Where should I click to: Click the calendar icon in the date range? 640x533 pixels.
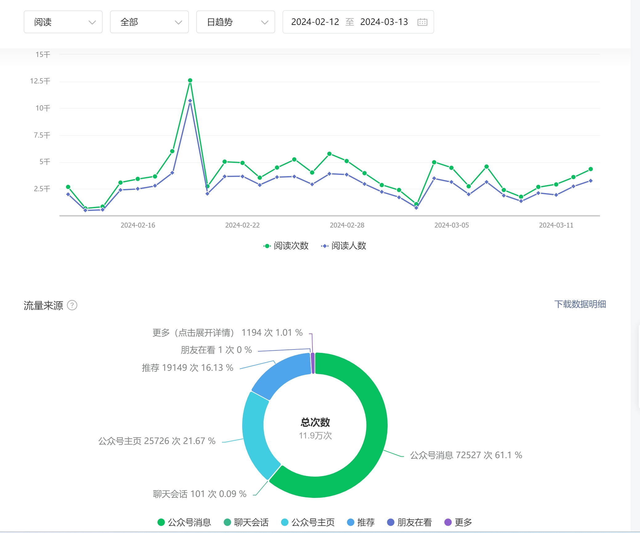(x=422, y=22)
